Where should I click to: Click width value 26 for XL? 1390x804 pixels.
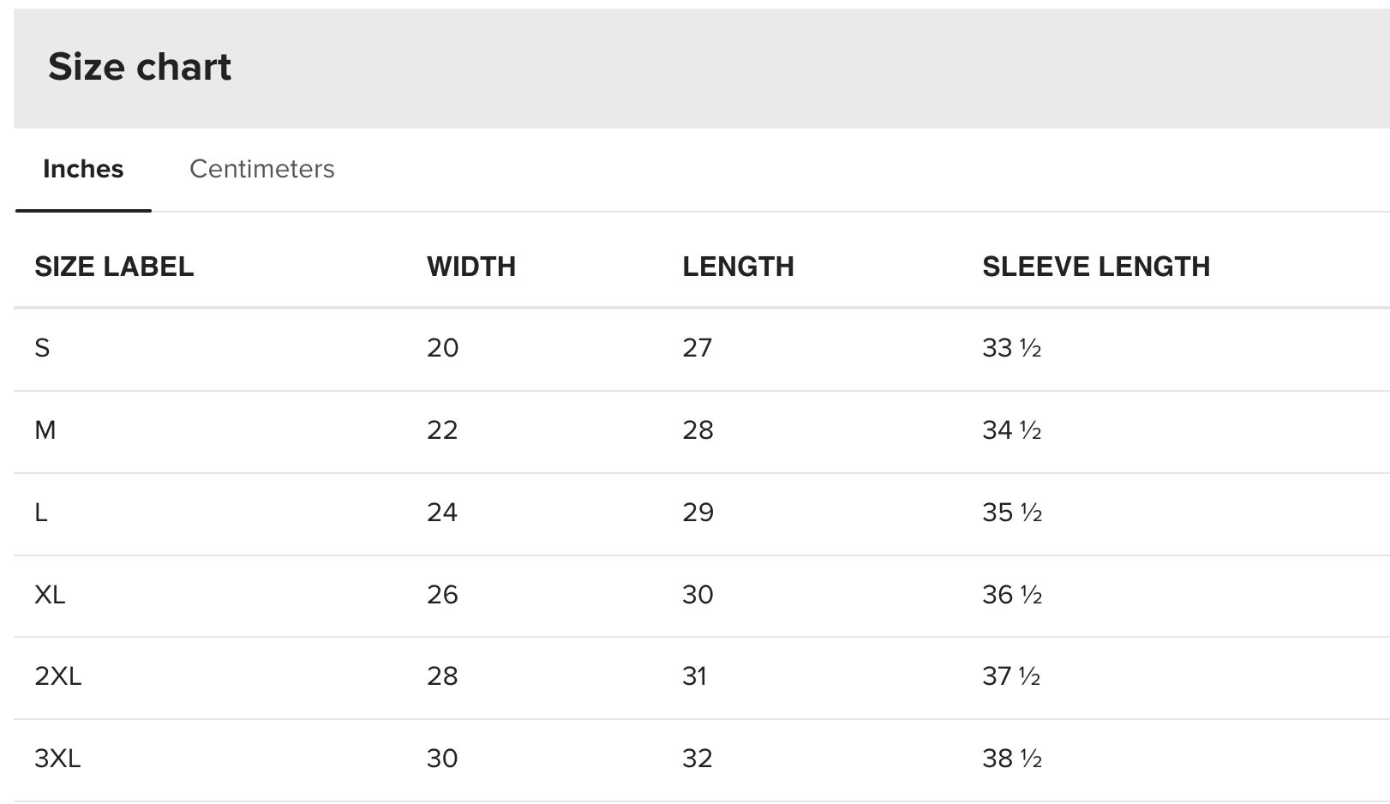click(x=443, y=595)
